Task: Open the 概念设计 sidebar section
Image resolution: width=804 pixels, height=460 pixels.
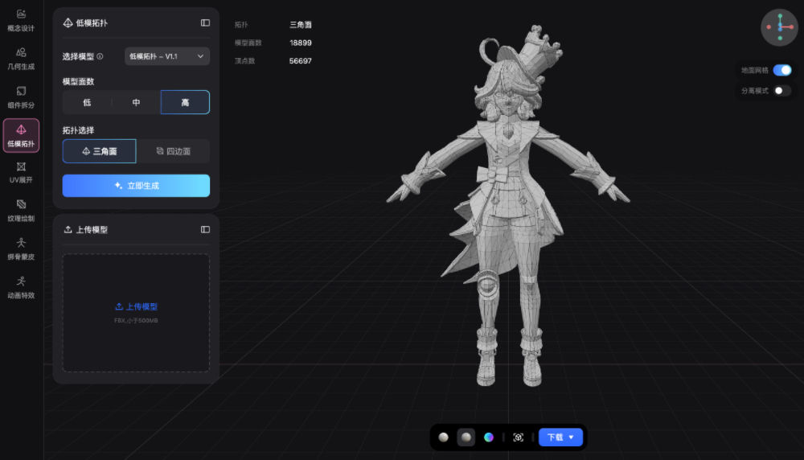Action: [x=21, y=21]
